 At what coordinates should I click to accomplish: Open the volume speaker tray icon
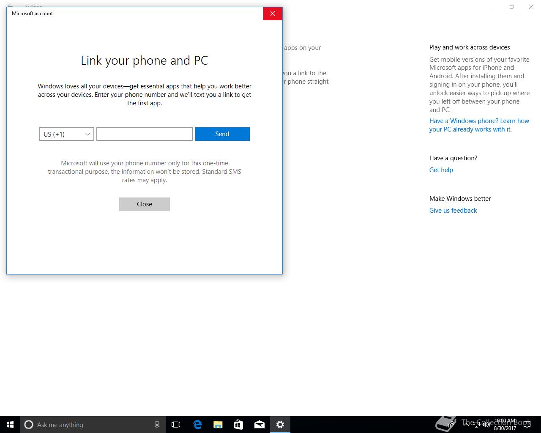click(486, 424)
